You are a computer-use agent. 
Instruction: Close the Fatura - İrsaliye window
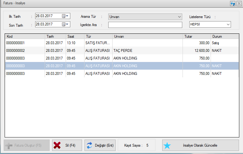[239, 4]
